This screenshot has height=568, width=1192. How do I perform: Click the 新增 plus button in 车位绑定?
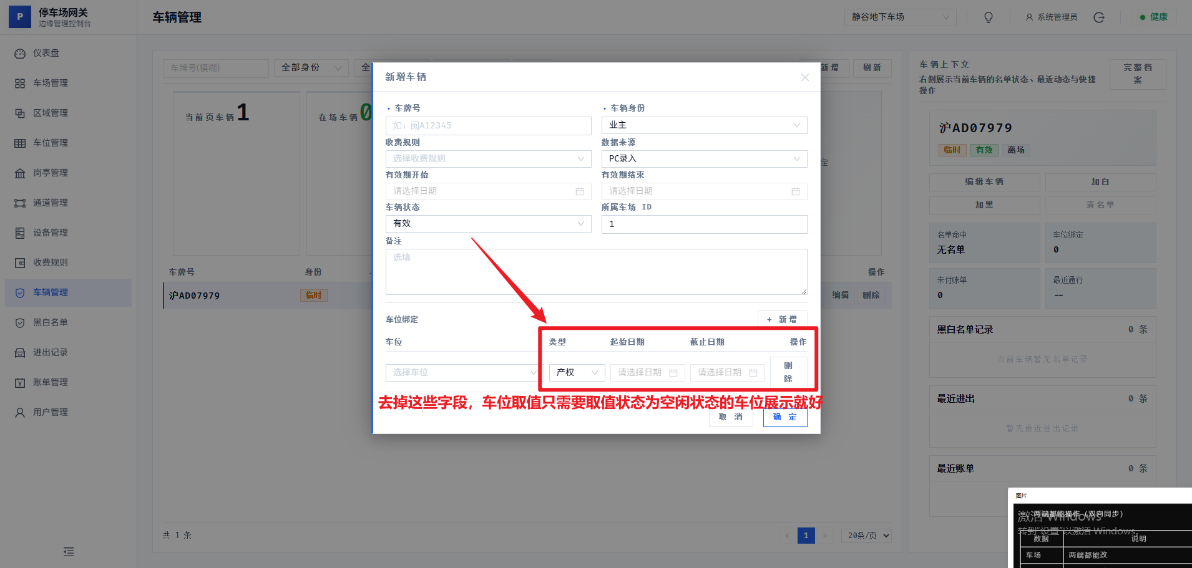pos(782,319)
